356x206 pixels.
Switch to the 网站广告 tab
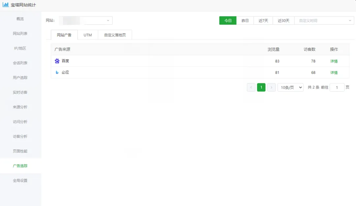click(64, 35)
